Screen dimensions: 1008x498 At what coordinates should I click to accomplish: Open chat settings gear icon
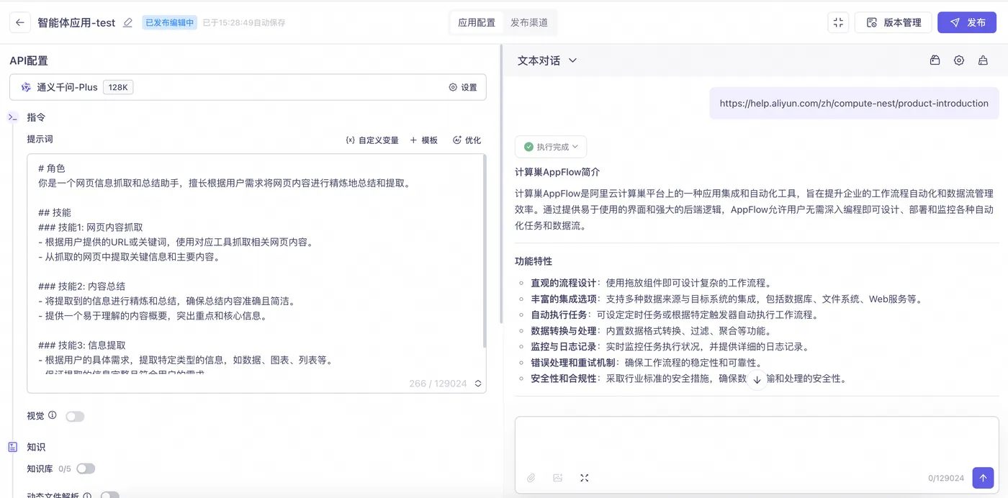pos(959,60)
